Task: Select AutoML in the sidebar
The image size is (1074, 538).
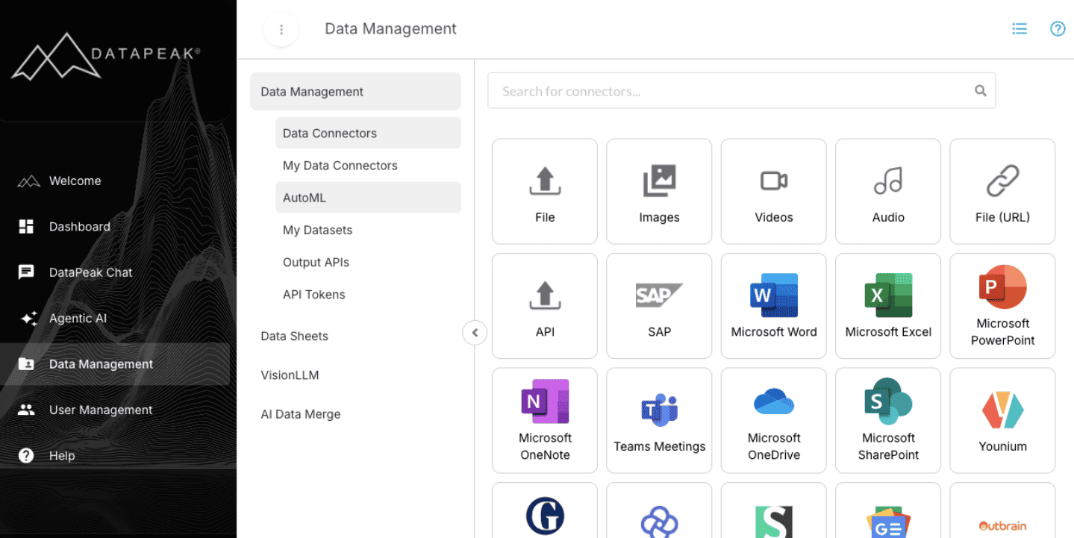Action: (305, 197)
